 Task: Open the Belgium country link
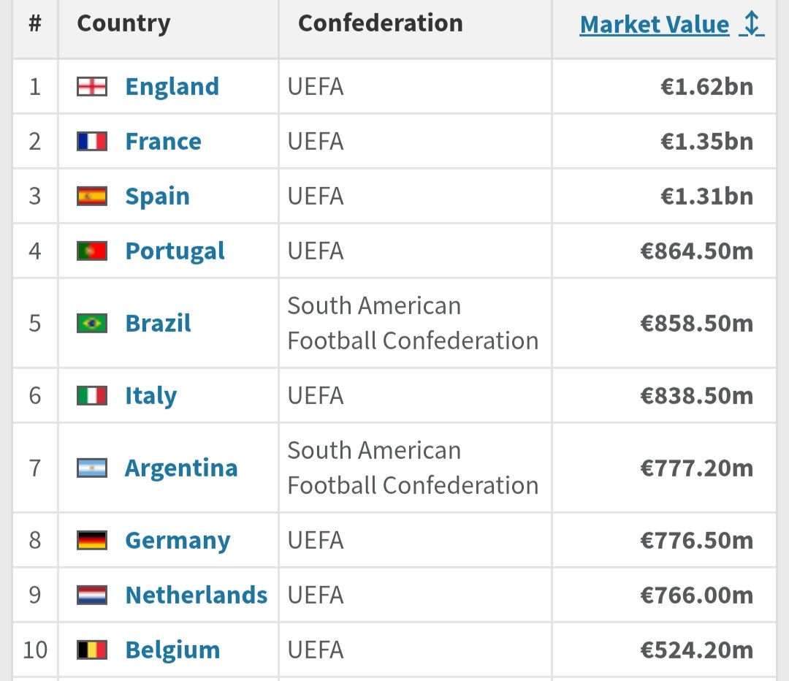click(x=172, y=650)
